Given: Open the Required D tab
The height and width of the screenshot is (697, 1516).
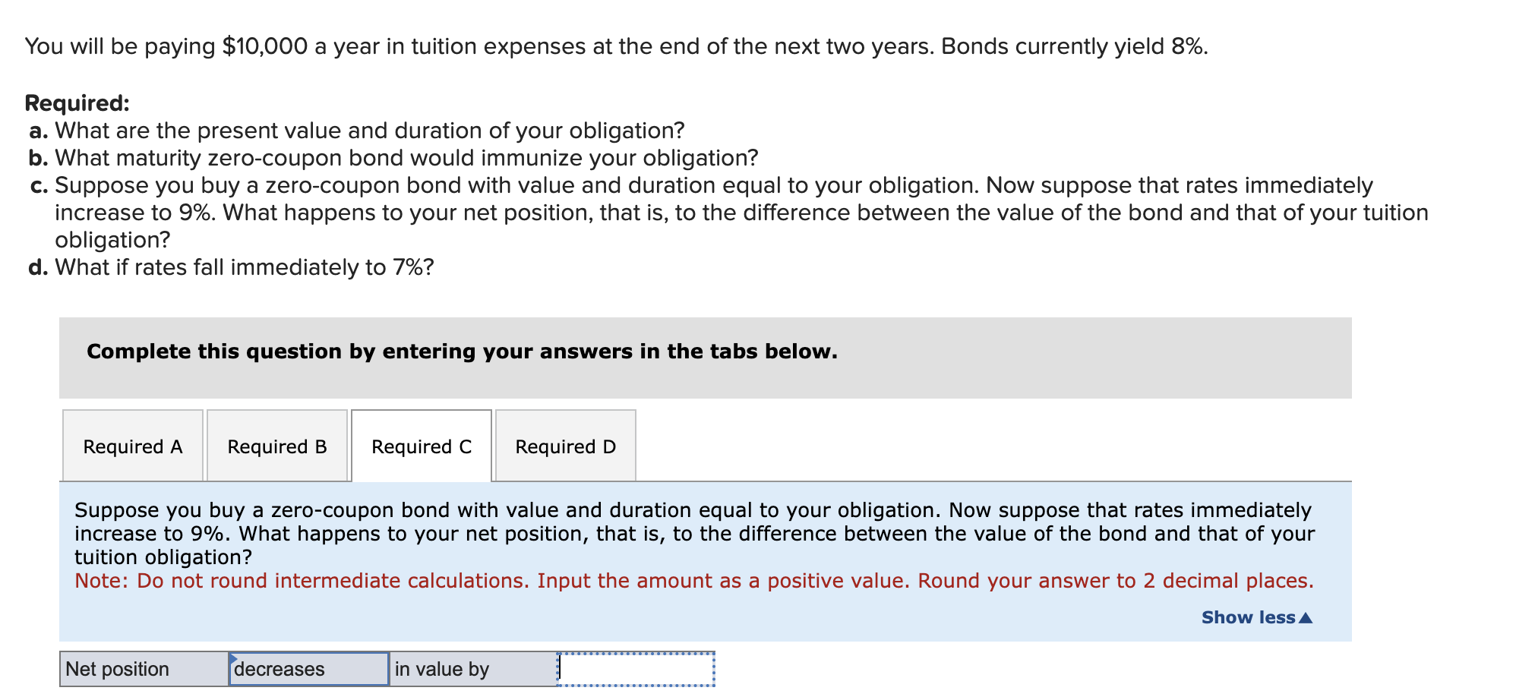Looking at the screenshot, I should pyautogui.click(x=565, y=446).
